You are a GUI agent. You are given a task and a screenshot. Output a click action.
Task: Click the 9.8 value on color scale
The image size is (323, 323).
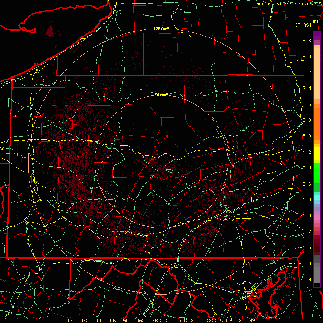point(307,40)
